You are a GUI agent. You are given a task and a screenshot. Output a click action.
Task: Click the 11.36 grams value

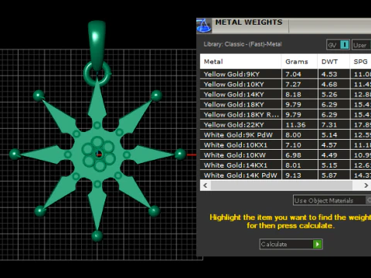point(295,125)
